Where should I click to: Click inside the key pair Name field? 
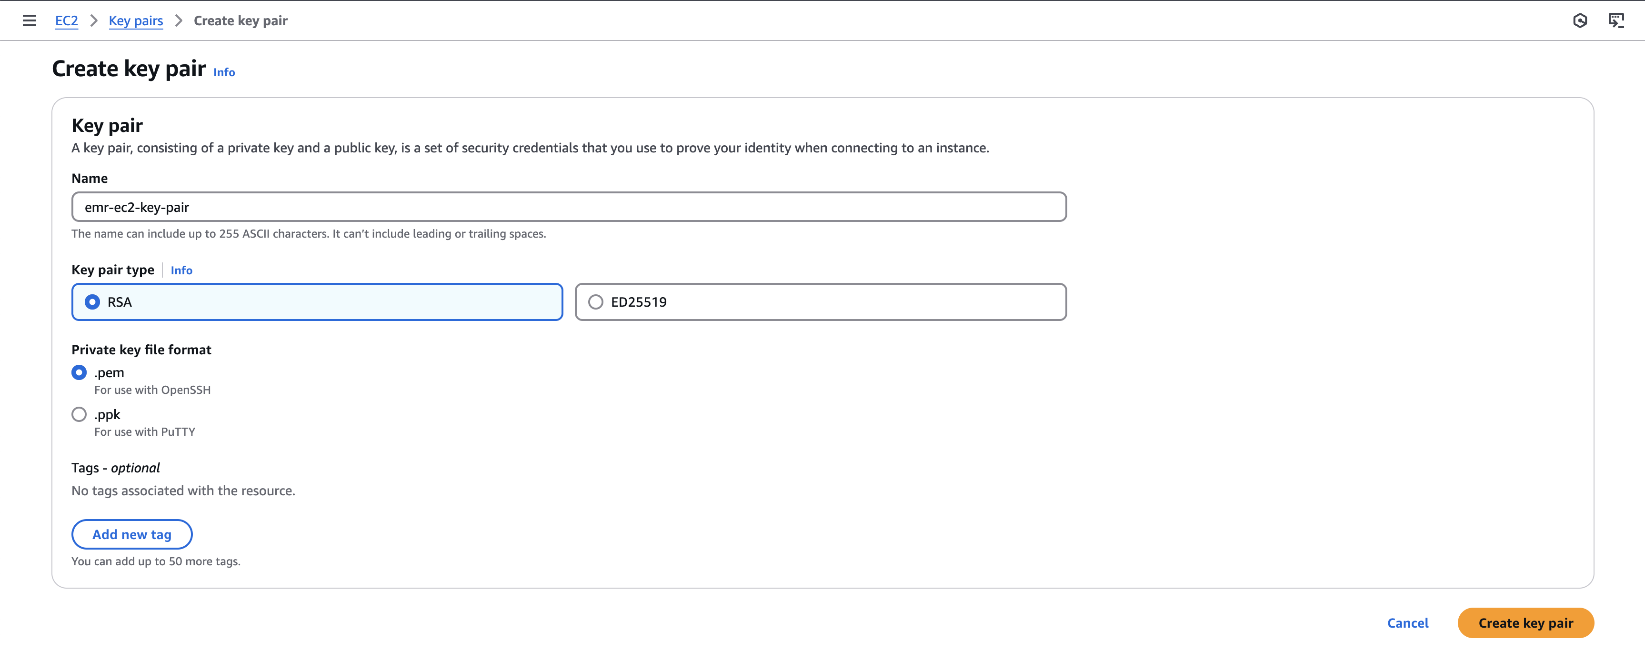(x=568, y=206)
